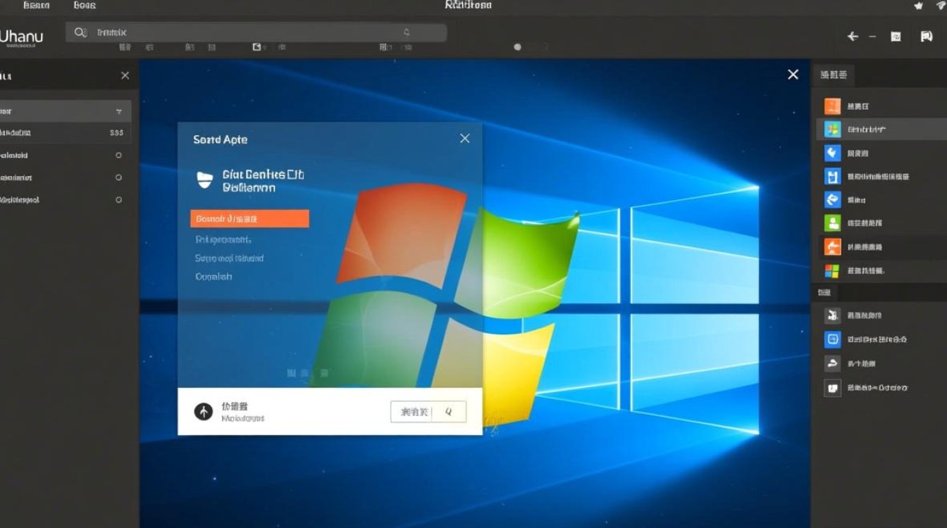Viewport: 947px width, 528px height.
Task: Click inside the search input field at the top
Action: tap(211, 32)
